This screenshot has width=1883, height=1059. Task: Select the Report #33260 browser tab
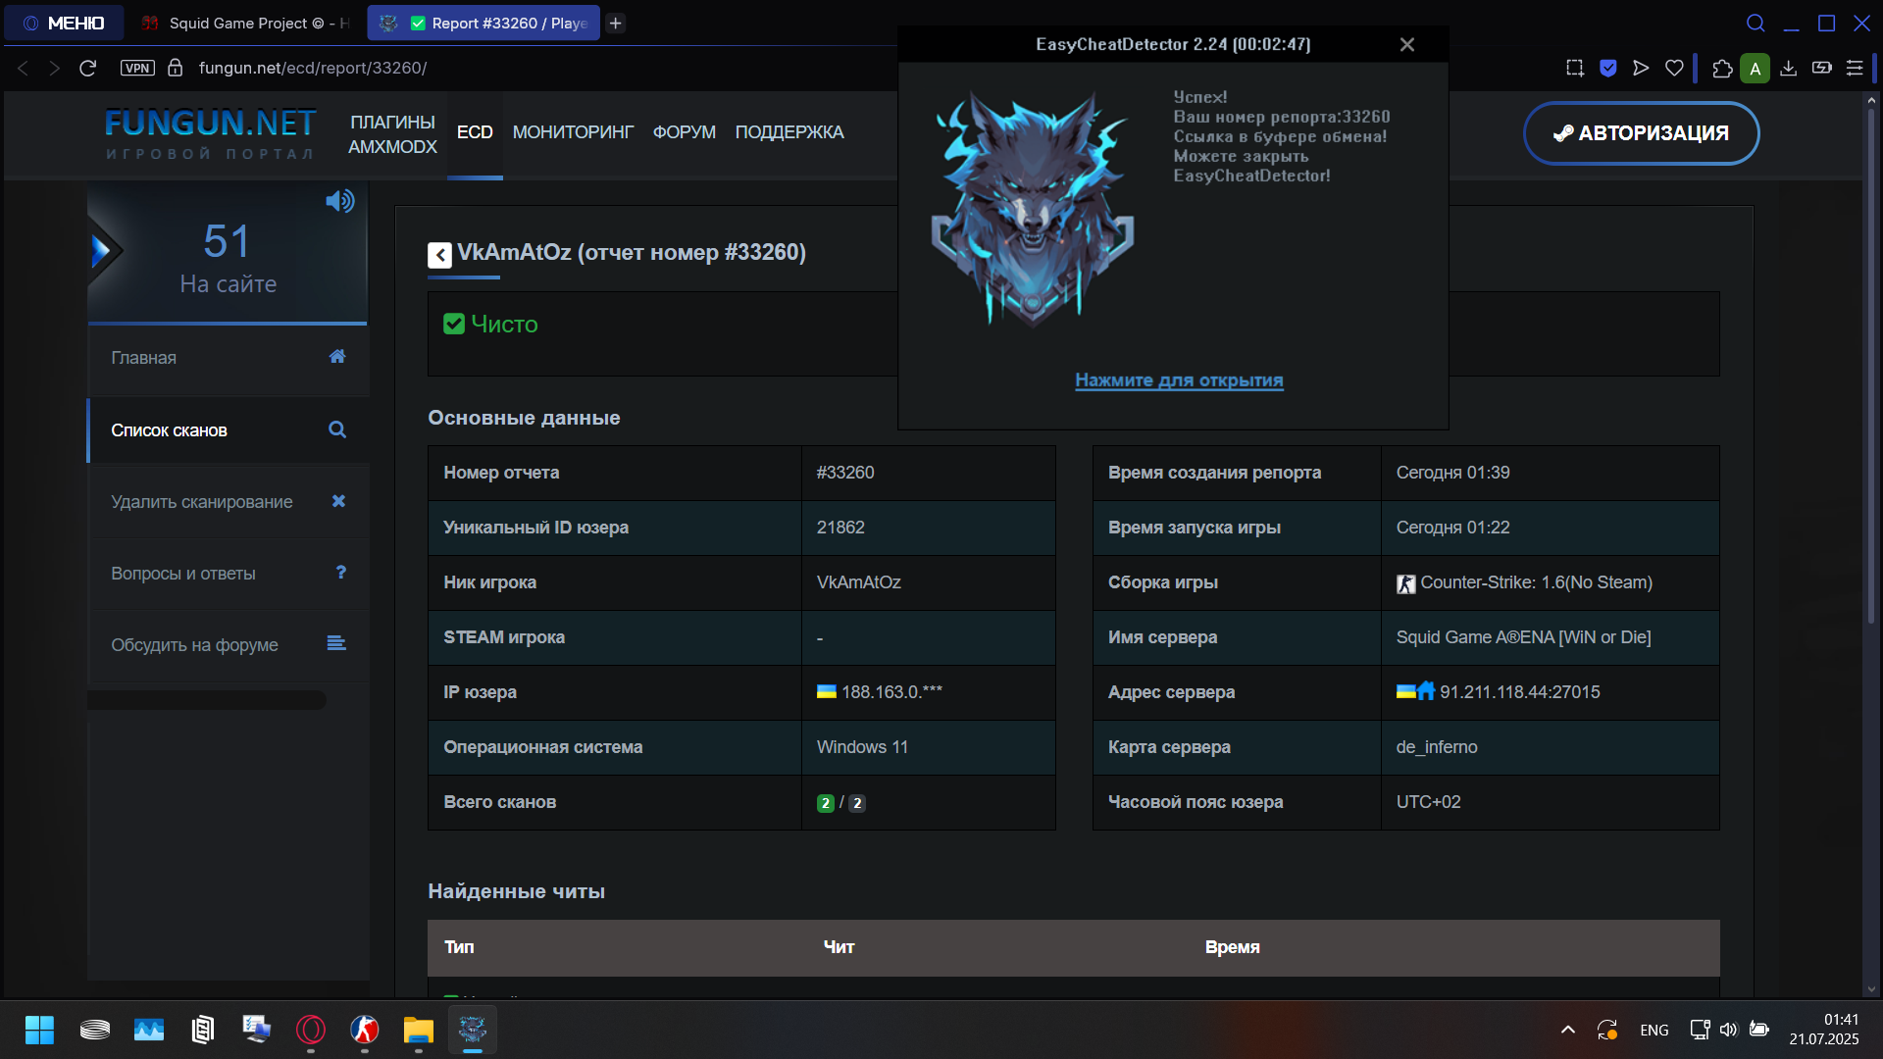483,23
